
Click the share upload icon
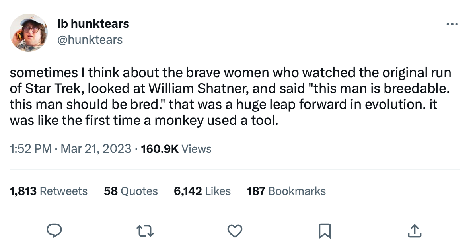414,230
